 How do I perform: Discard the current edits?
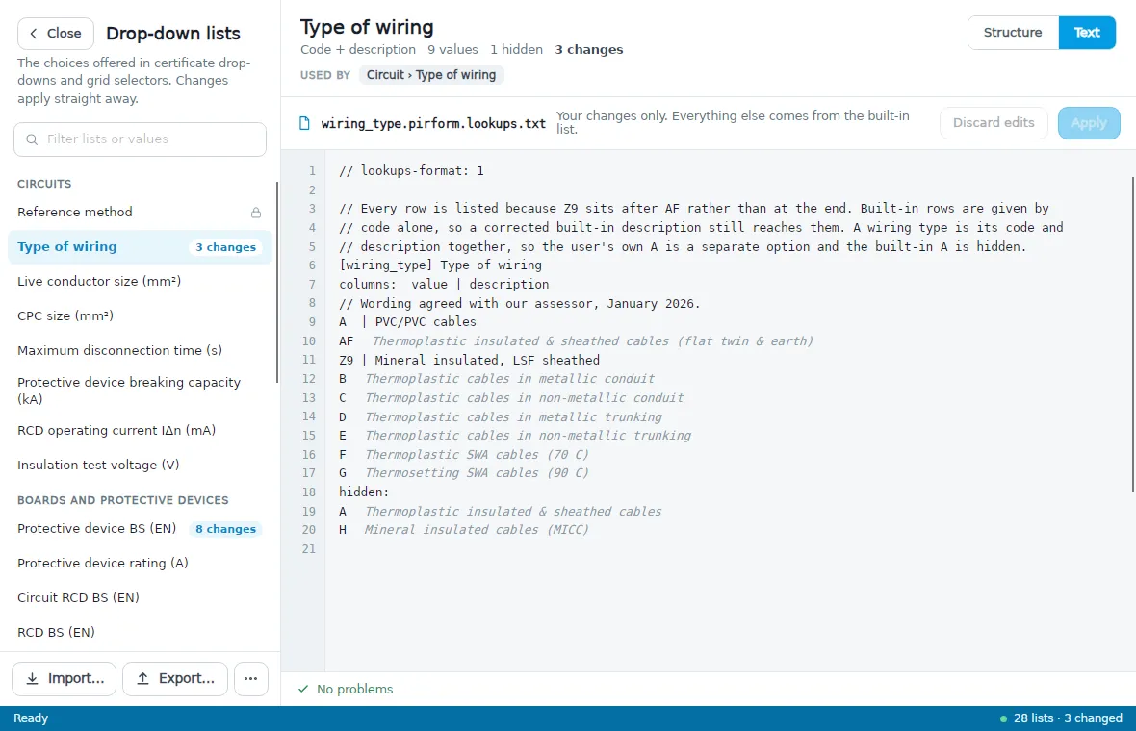tap(994, 123)
